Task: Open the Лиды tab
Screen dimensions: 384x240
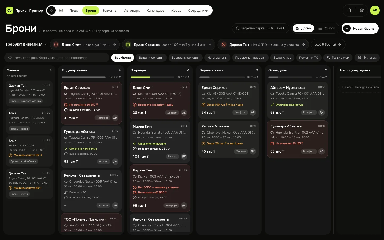Action: (74, 10)
